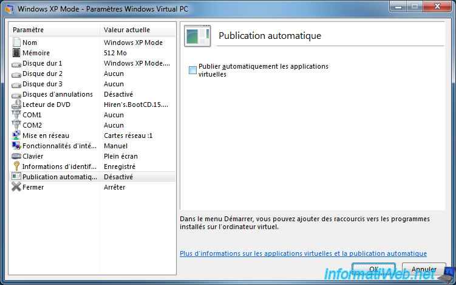This screenshot has height=285, width=456.
Task: Click the value 'Hiren's.BootCD.15....'
Action: [136, 105]
